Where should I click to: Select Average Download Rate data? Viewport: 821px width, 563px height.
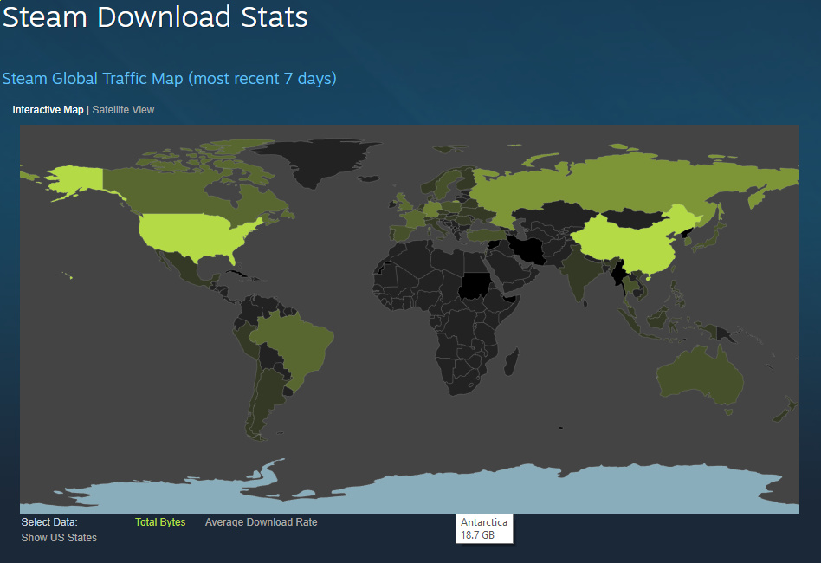[x=261, y=522]
